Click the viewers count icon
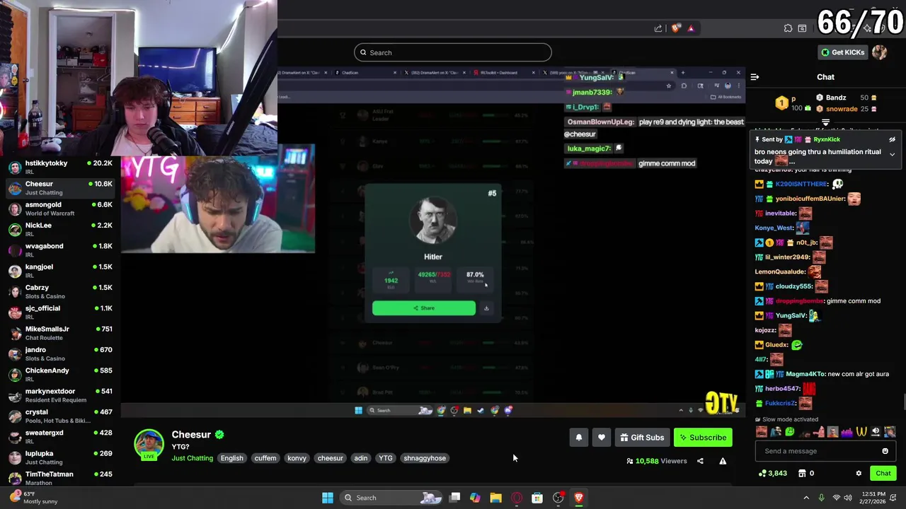This screenshot has height=509, width=906. 630,461
